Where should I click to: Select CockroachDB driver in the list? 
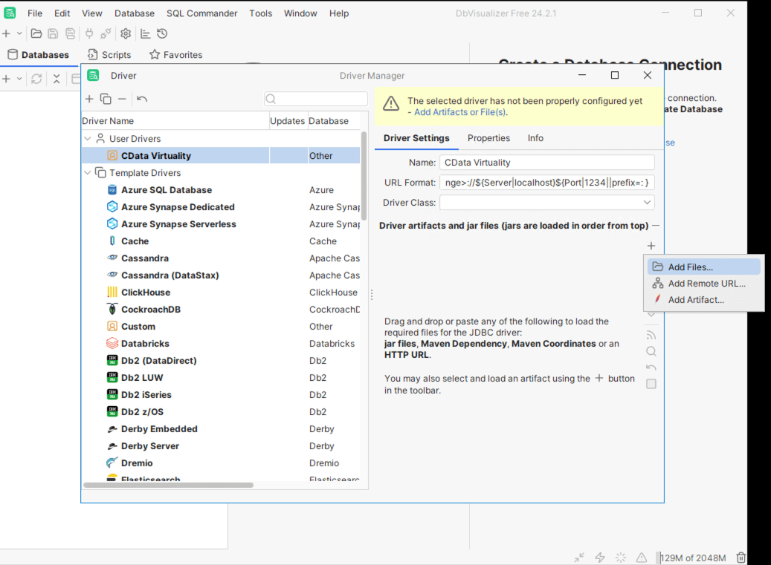(x=151, y=310)
